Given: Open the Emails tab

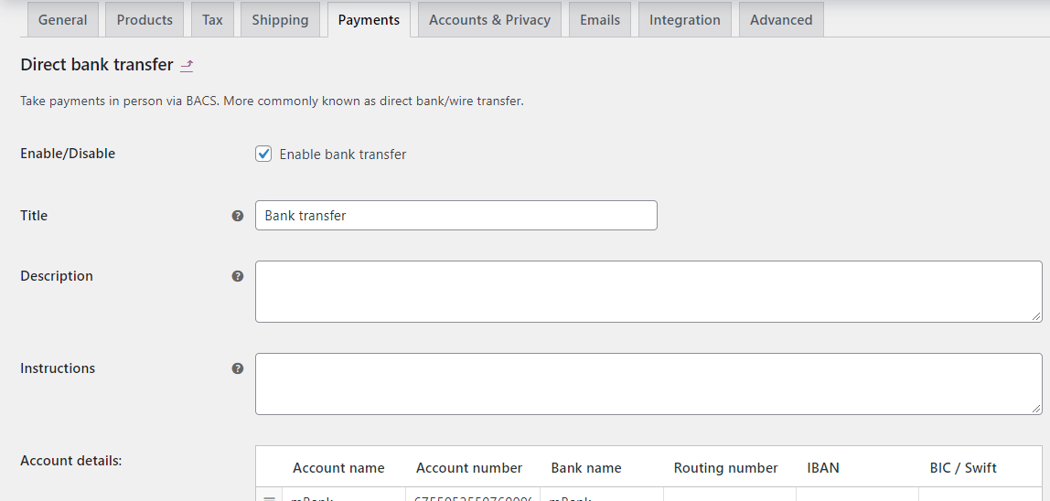Looking at the screenshot, I should 600,20.
